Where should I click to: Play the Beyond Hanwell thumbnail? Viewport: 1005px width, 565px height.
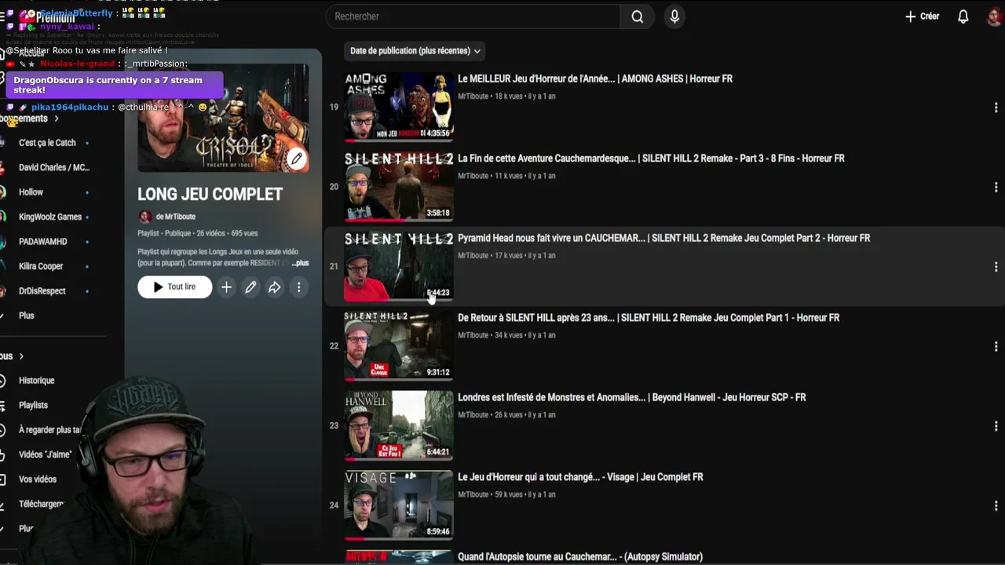coord(399,425)
